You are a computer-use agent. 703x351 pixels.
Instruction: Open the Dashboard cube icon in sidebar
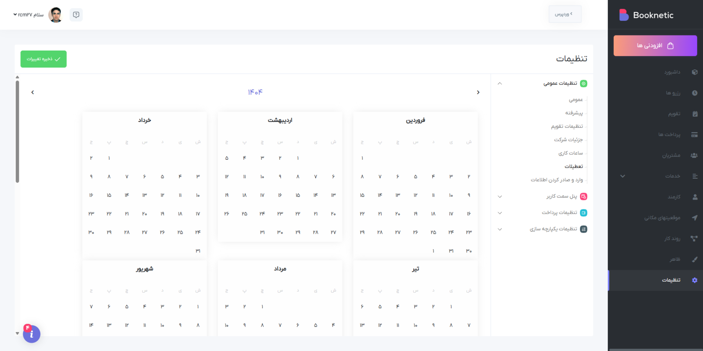[x=695, y=72]
